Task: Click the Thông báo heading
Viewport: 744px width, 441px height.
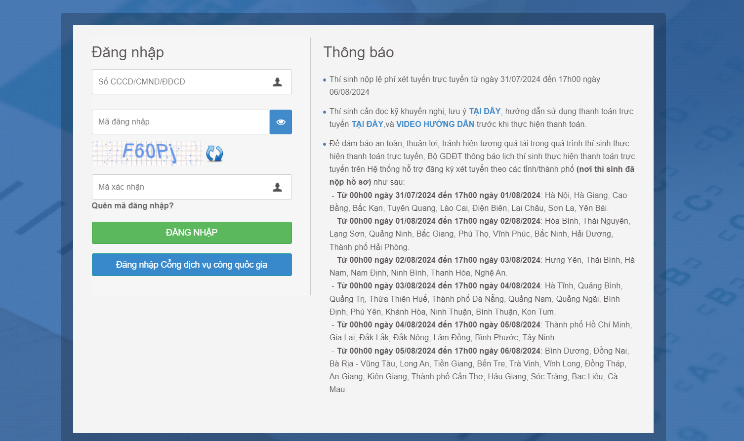Action: (359, 52)
